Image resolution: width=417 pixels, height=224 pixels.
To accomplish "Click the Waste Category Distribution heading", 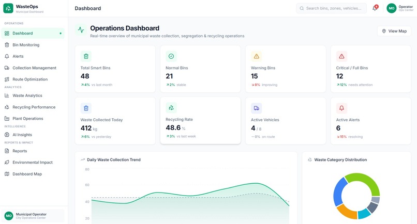I will [x=340, y=160].
